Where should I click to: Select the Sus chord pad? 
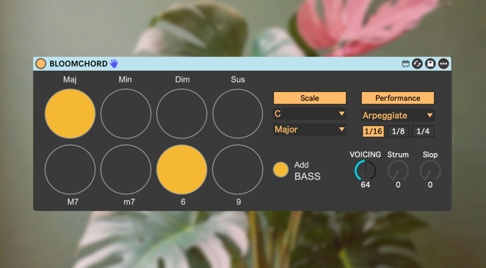[238, 114]
